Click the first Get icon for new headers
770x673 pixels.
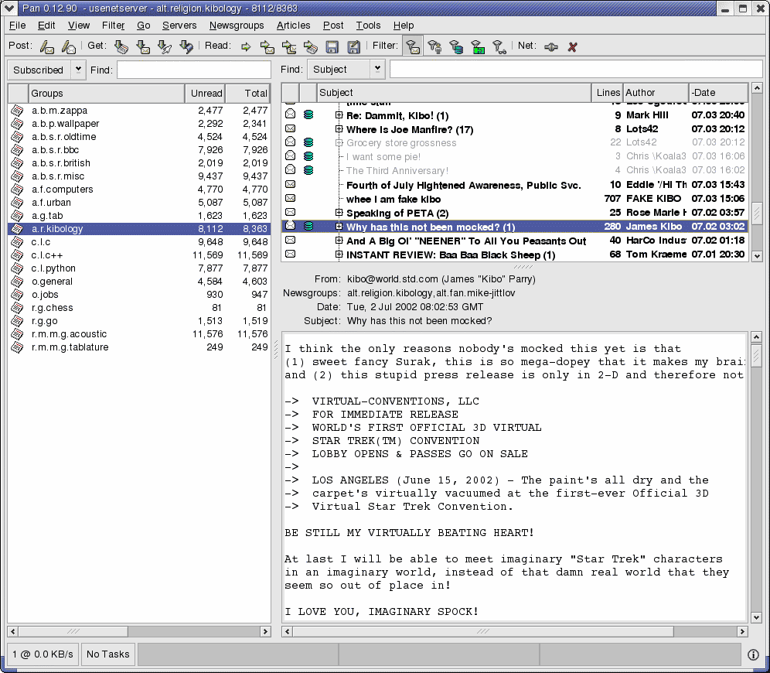coord(121,46)
